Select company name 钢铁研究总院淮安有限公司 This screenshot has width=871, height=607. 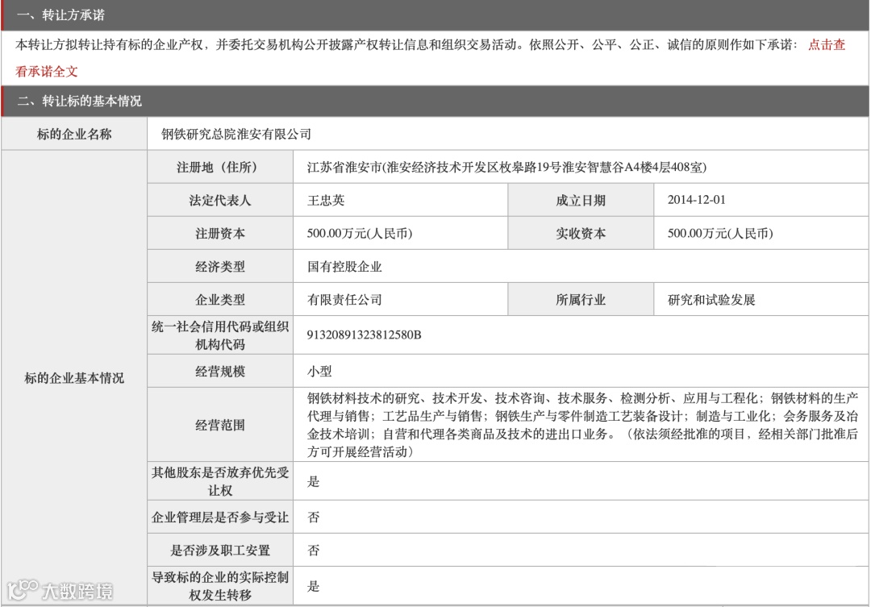(x=236, y=134)
